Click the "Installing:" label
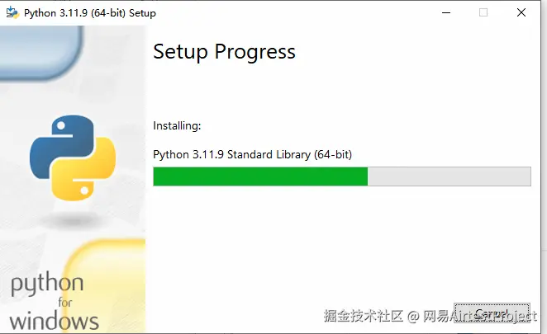This screenshot has width=547, height=334. click(x=177, y=126)
